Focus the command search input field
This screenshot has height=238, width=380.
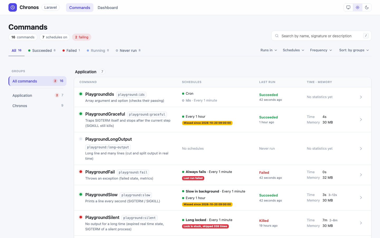(x=321, y=36)
